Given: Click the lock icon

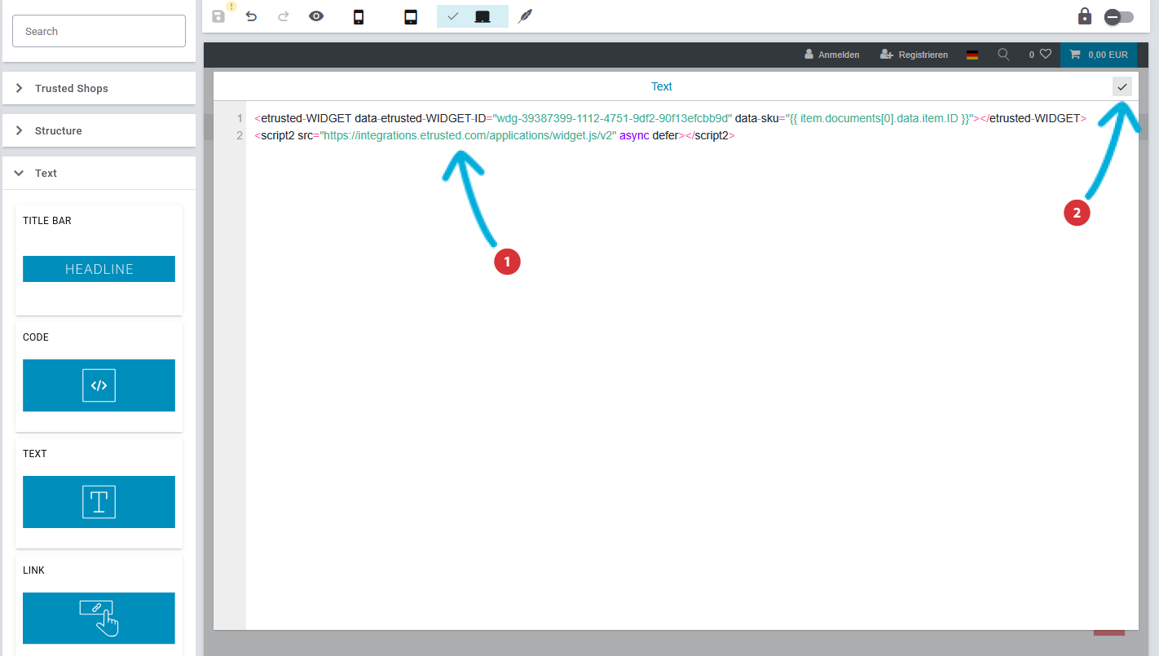Looking at the screenshot, I should pos(1085,16).
